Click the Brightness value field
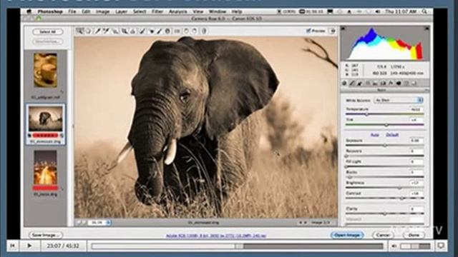Viewport: 458px width, 257px height. [x=416, y=183]
